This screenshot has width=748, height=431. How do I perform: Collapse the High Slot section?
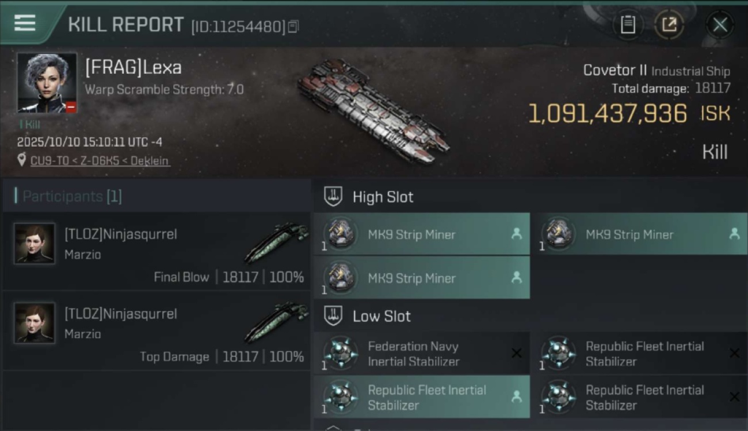(x=333, y=197)
